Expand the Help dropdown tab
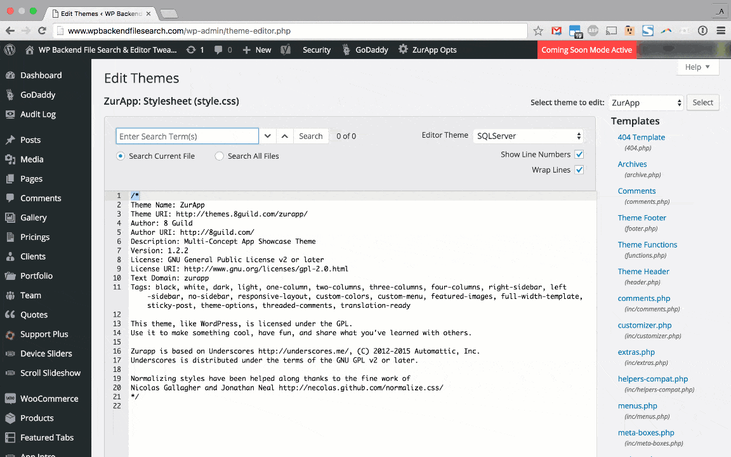Screen dimensions: 731x457 click(698, 67)
